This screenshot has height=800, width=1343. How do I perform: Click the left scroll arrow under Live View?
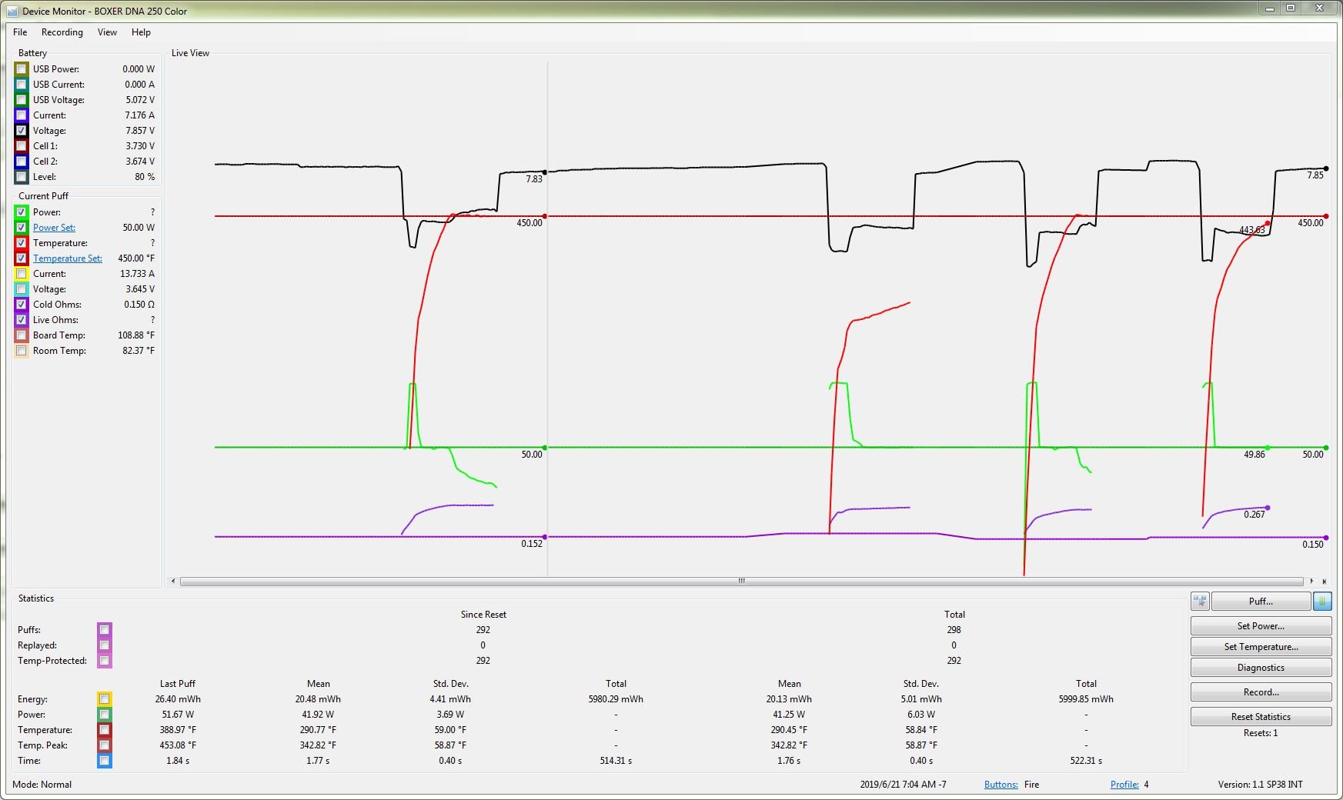tap(173, 582)
